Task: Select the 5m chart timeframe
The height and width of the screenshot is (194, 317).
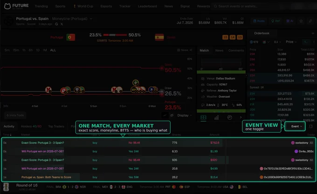Action: pos(7,50)
